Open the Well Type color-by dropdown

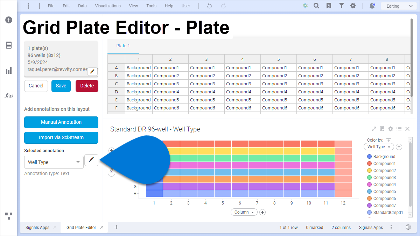(378, 146)
